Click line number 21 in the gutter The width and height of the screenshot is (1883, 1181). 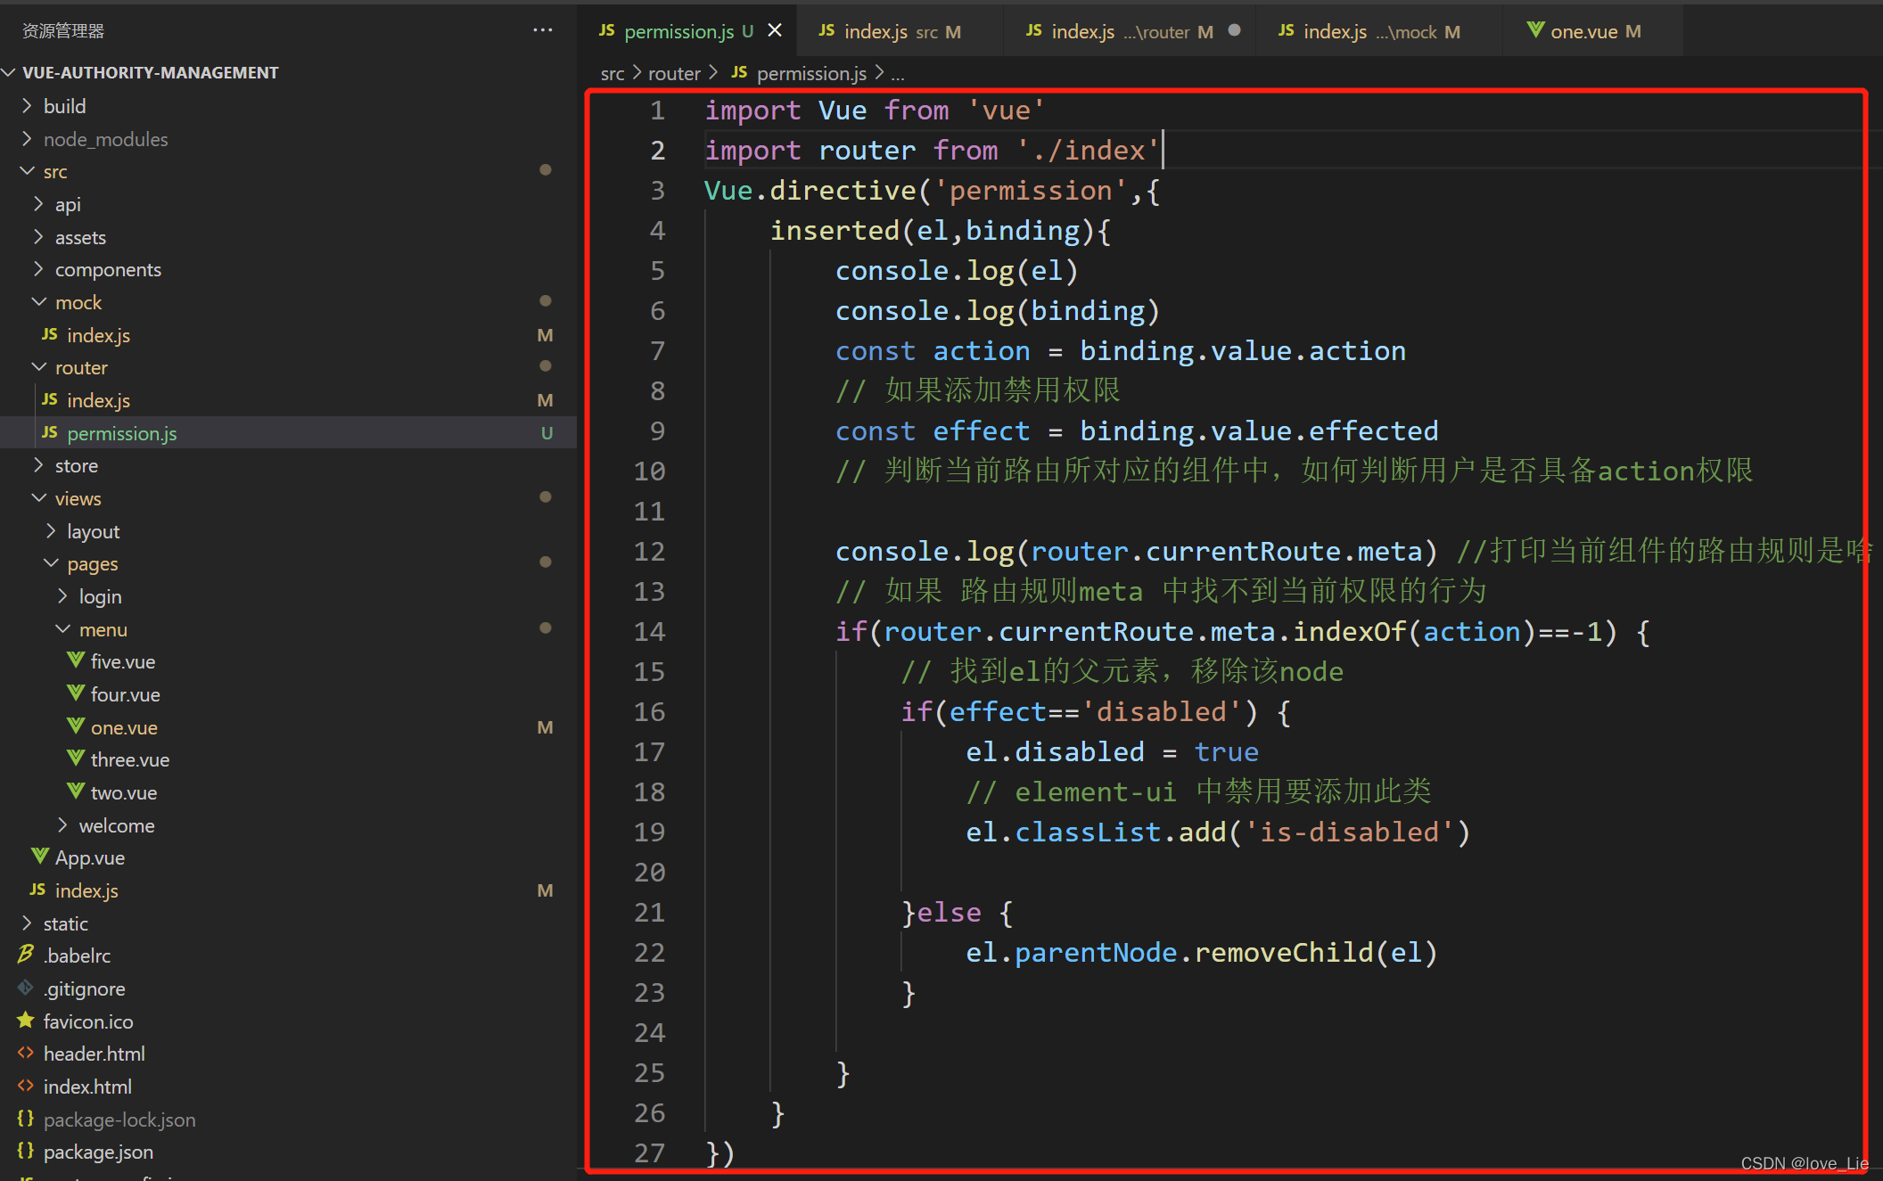pyautogui.click(x=649, y=912)
